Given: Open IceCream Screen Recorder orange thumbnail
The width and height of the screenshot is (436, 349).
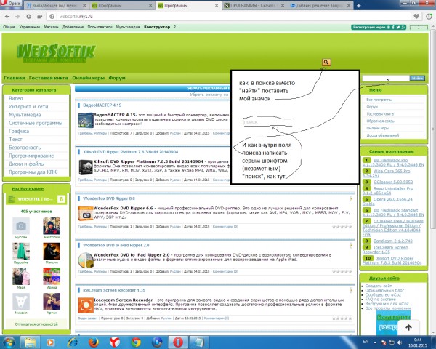Looking at the screenshot, I should [86, 305].
